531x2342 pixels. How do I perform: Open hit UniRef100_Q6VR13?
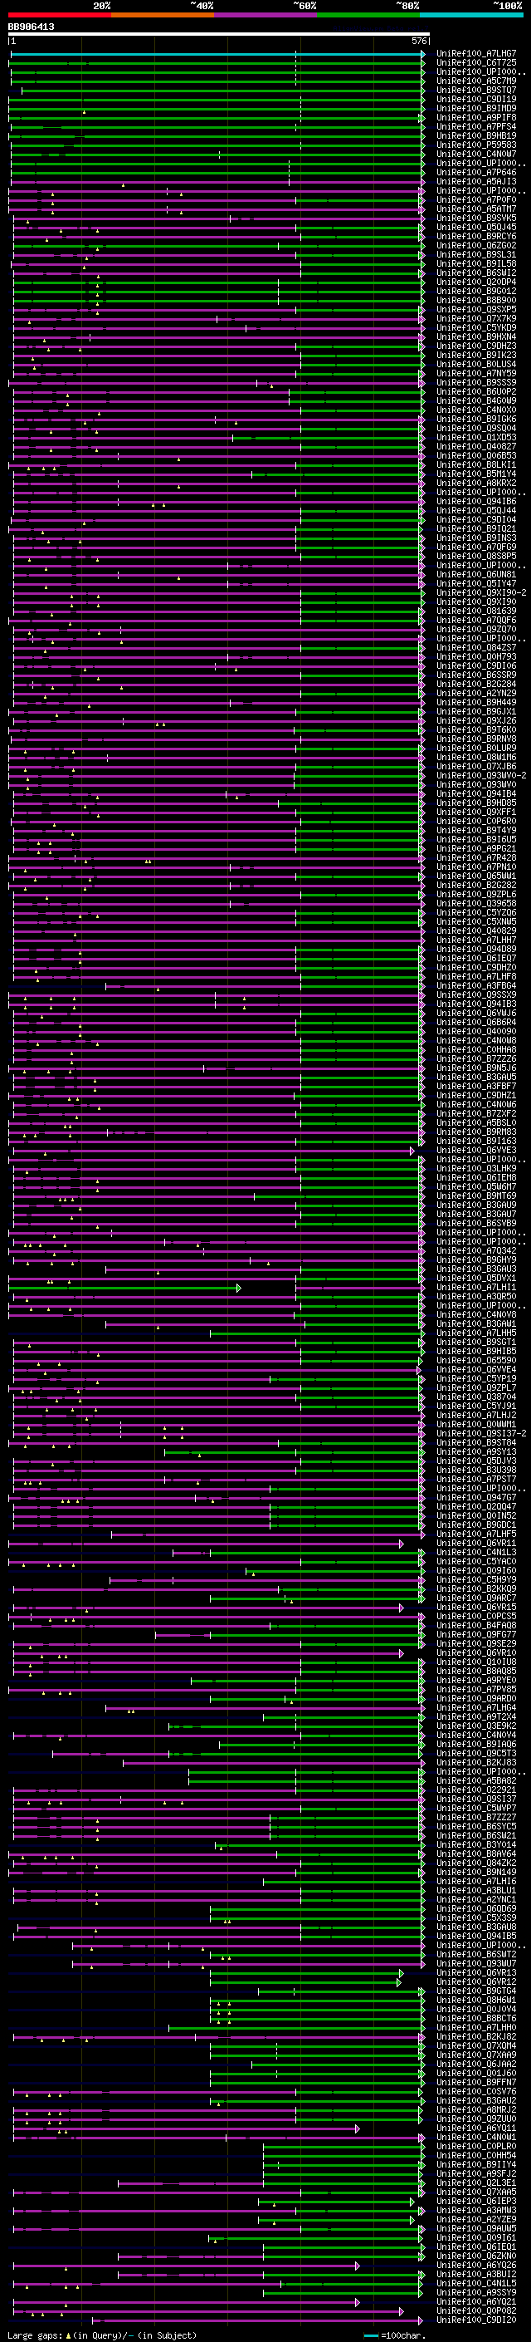[x=475, y=1972]
